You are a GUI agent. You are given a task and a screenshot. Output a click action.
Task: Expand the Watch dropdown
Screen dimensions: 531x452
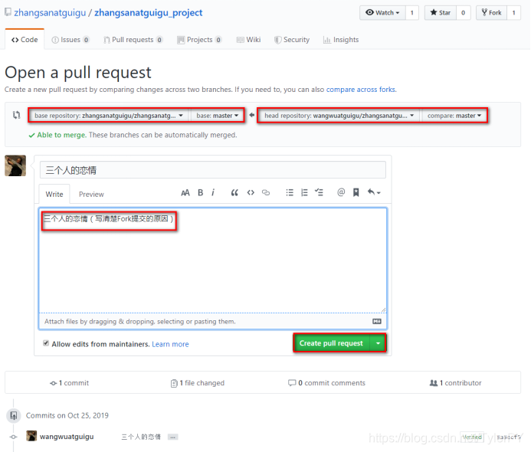(382, 13)
